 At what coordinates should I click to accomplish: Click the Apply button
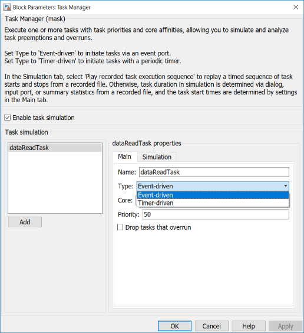[286, 326]
